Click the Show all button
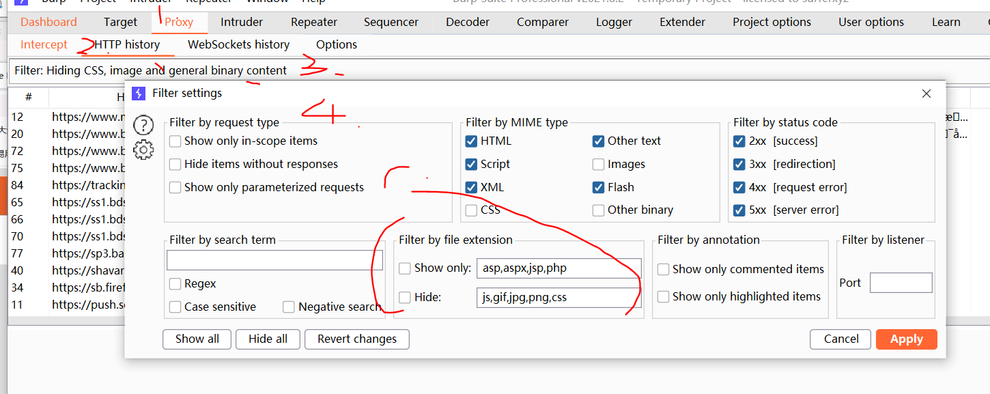This screenshot has width=990, height=394. click(x=197, y=339)
